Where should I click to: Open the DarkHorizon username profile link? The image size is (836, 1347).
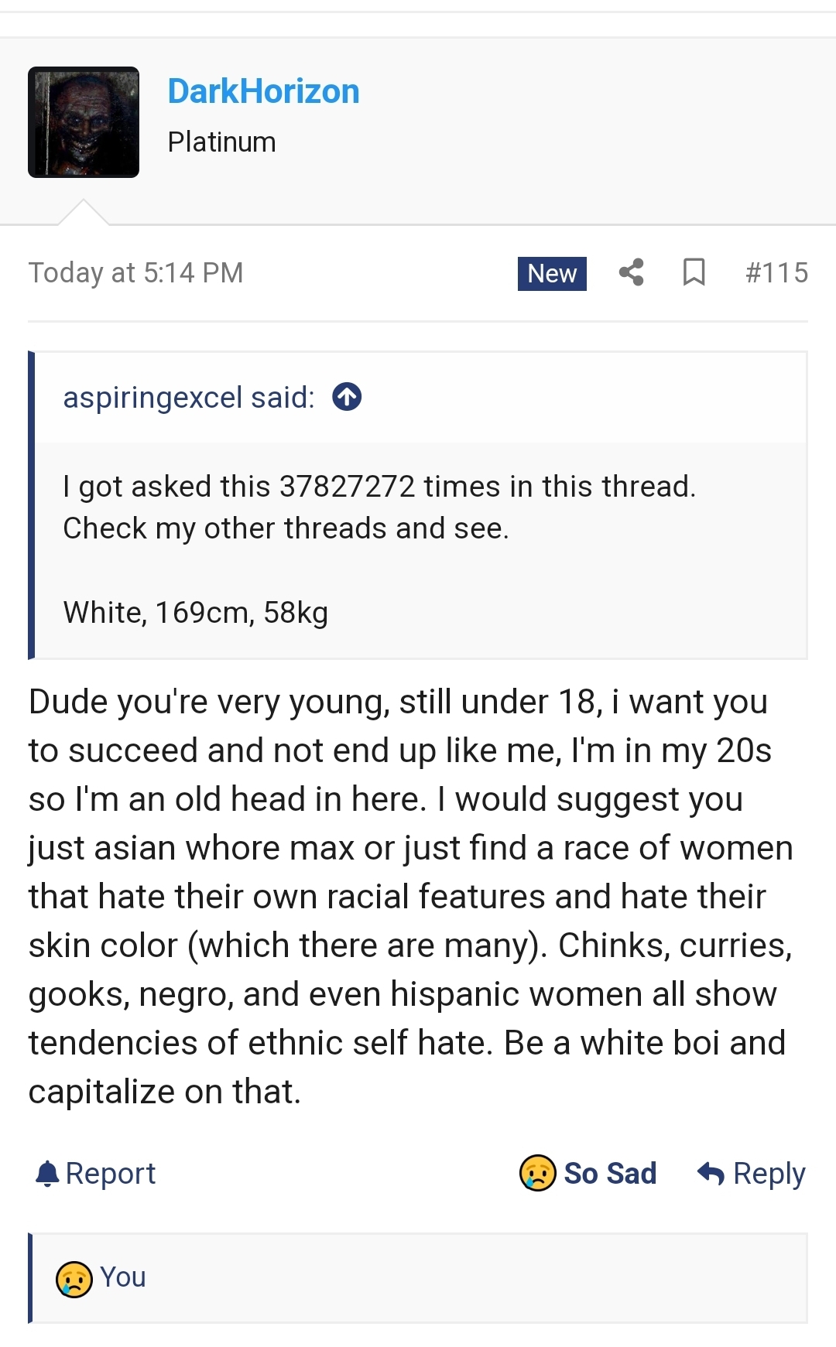(264, 91)
